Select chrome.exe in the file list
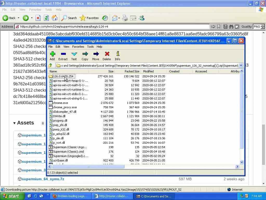 [x=60, y=103]
